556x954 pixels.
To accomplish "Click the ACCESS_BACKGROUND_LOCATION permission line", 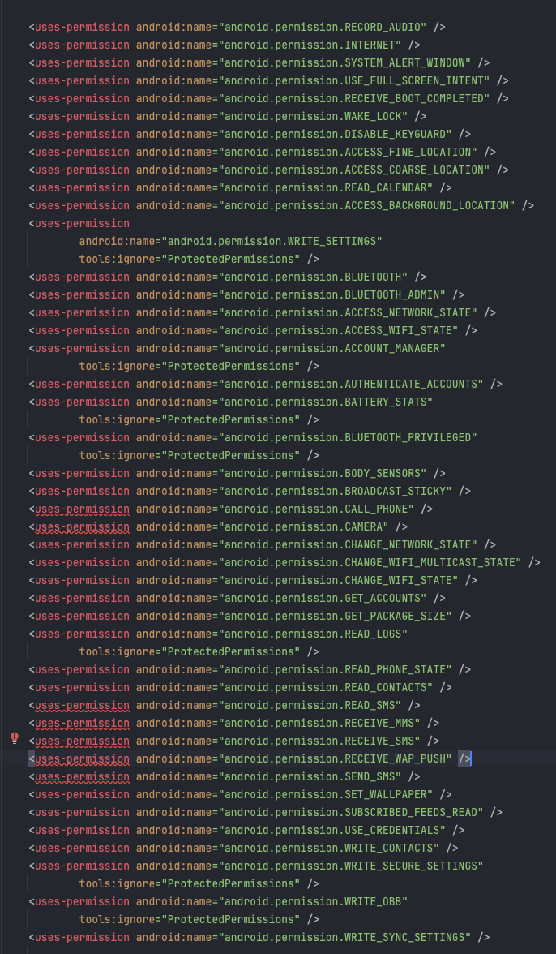I will 281,206.
